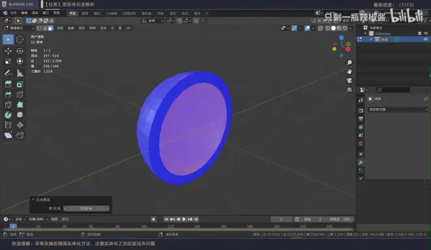Select the Bevel tool
431x250 pixels.
8,95
